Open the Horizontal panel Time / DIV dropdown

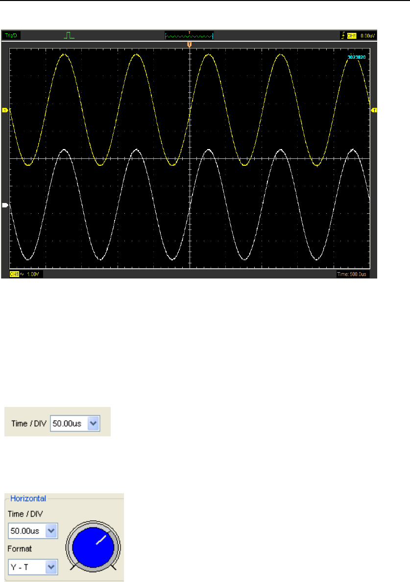click(x=33, y=531)
